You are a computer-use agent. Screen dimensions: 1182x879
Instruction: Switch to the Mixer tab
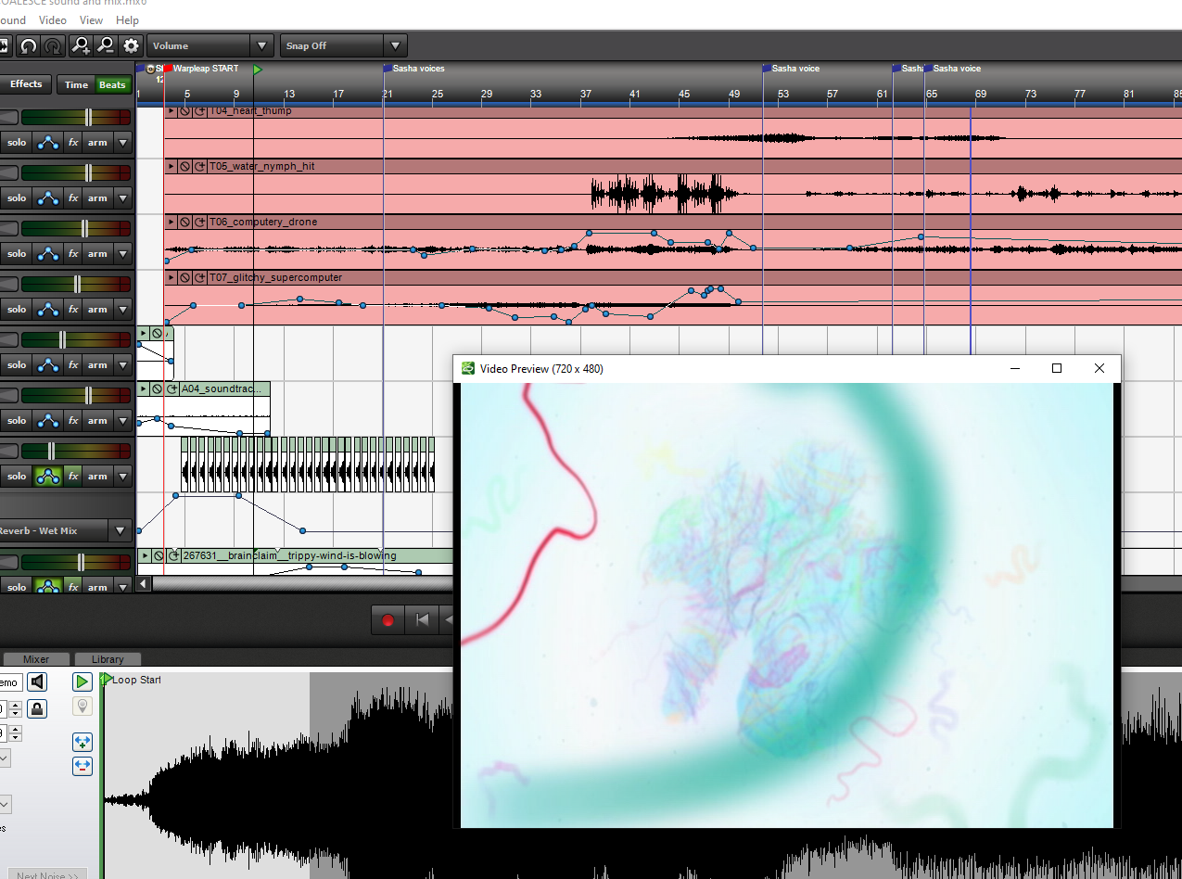(35, 659)
